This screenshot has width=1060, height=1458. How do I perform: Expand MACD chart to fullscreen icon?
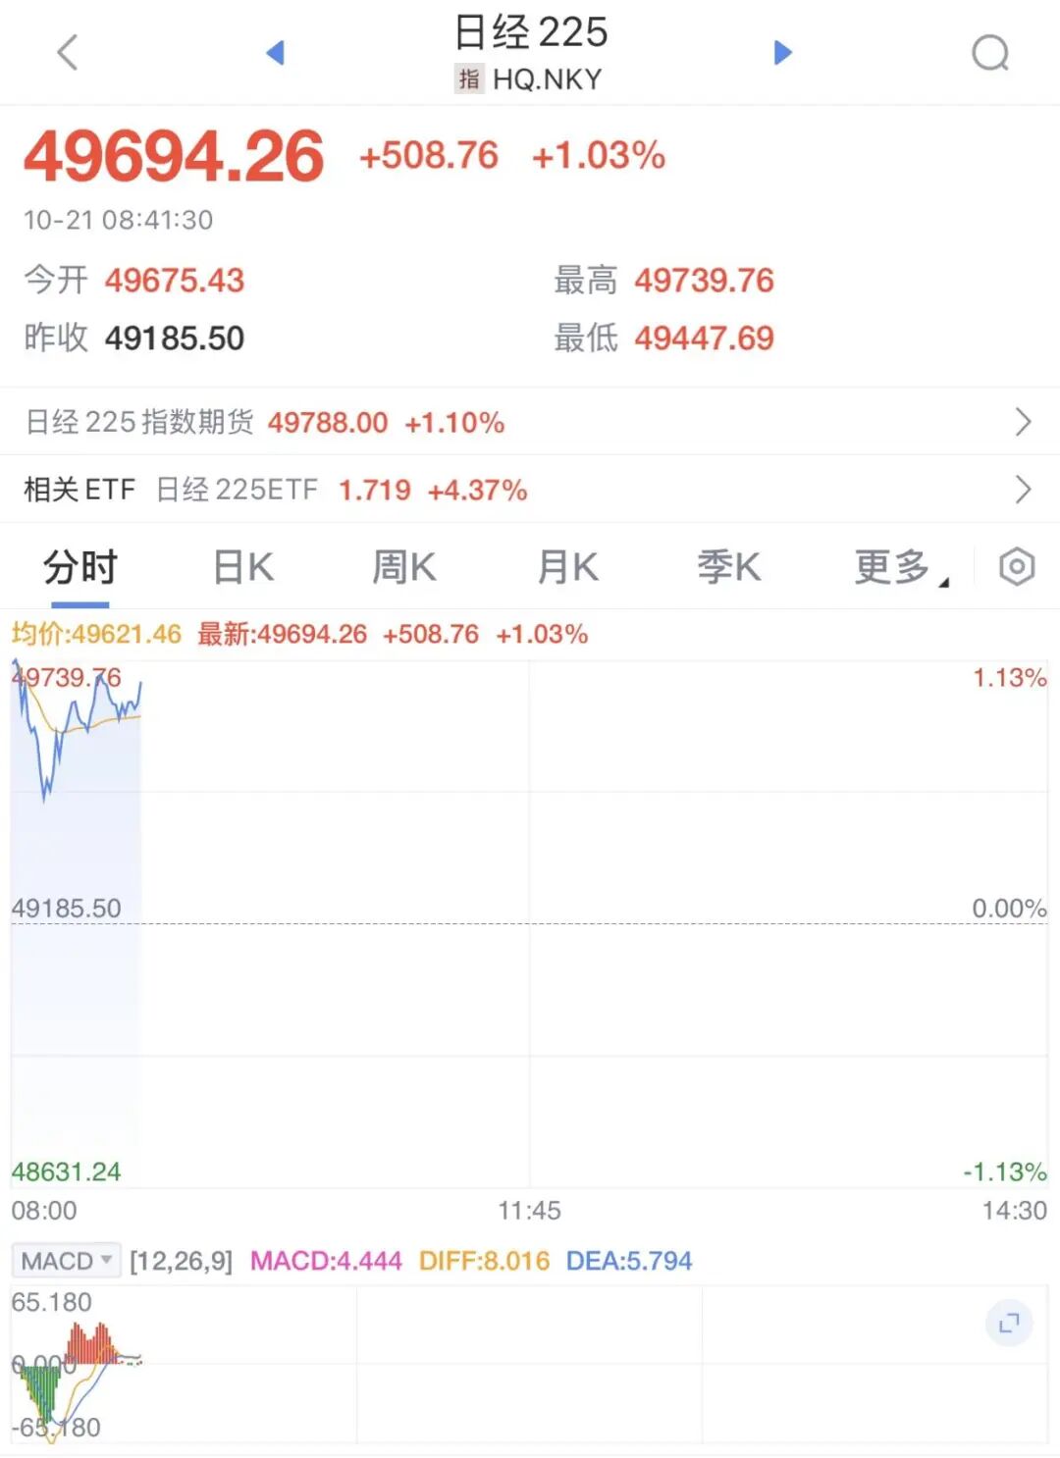[x=1009, y=1325]
